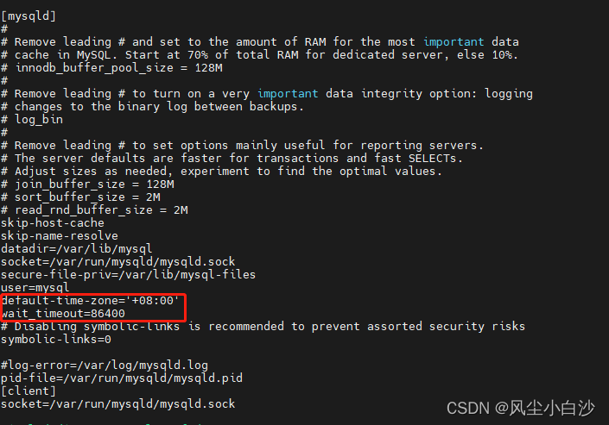The image size is (609, 425).
Task: Click the datadir=/var/lib/mysql line
Action: [77, 248]
